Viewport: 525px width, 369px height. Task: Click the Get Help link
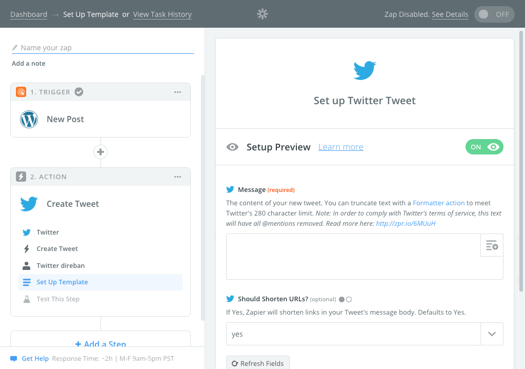[35, 359]
